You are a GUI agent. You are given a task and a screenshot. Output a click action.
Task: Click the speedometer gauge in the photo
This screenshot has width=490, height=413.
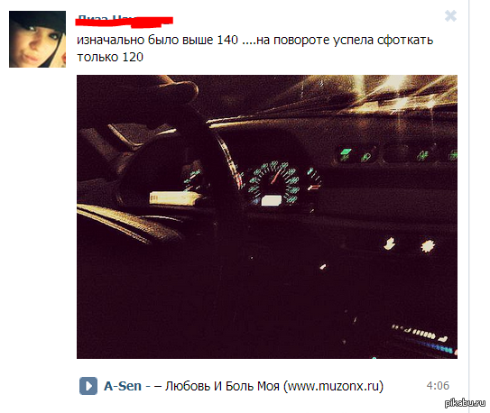[275, 183]
